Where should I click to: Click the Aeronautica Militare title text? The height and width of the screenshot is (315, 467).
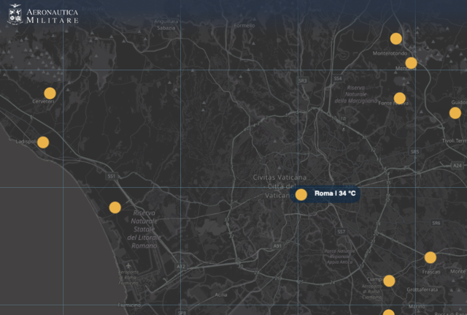click(63, 17)
